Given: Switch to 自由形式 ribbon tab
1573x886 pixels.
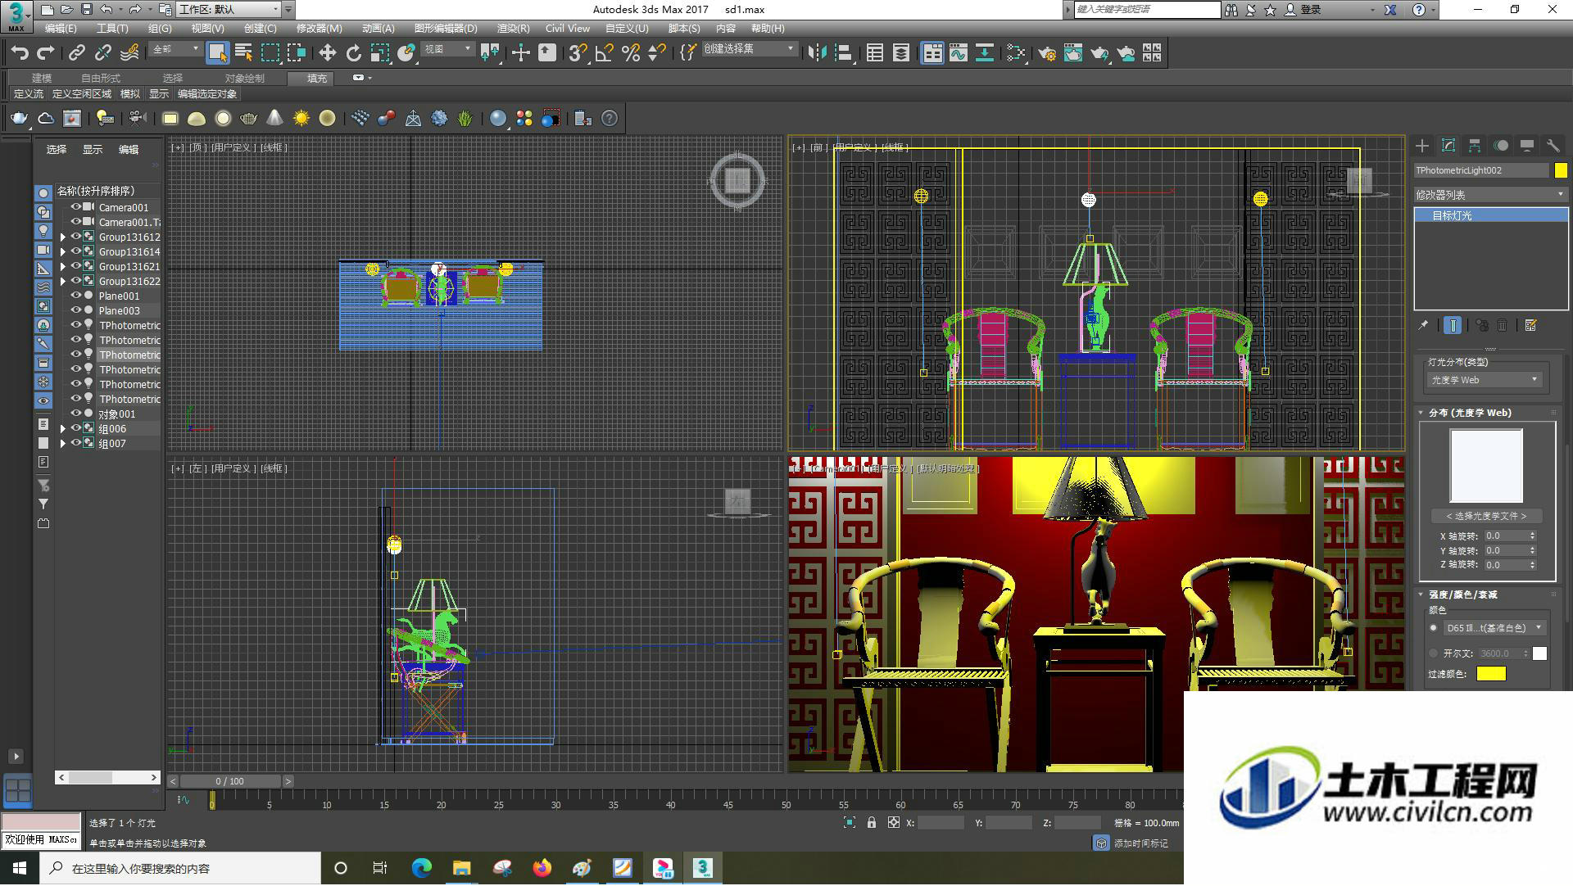Looking at the screenshot, I should [101, 78].
